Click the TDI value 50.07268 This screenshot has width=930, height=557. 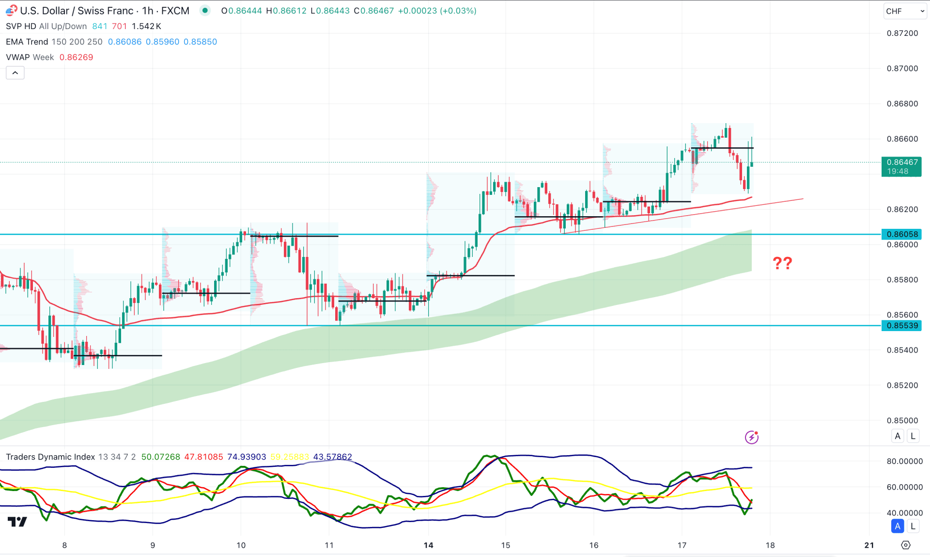(x=160, y=457)
